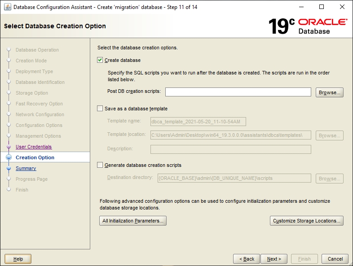
Task: Enable Save as a database template
Action: (x=100, y=109)
